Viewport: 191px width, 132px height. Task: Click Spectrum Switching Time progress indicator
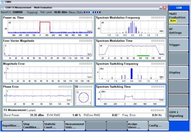[x=158, y=87]
